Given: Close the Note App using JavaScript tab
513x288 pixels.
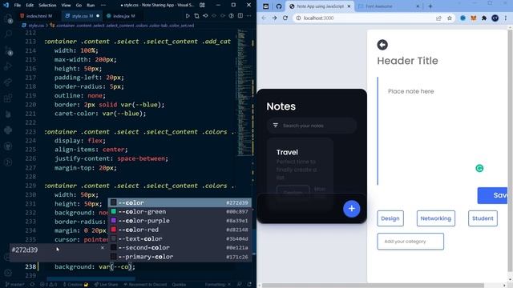Looking at the screenshot, I should [x=349, y=6].
